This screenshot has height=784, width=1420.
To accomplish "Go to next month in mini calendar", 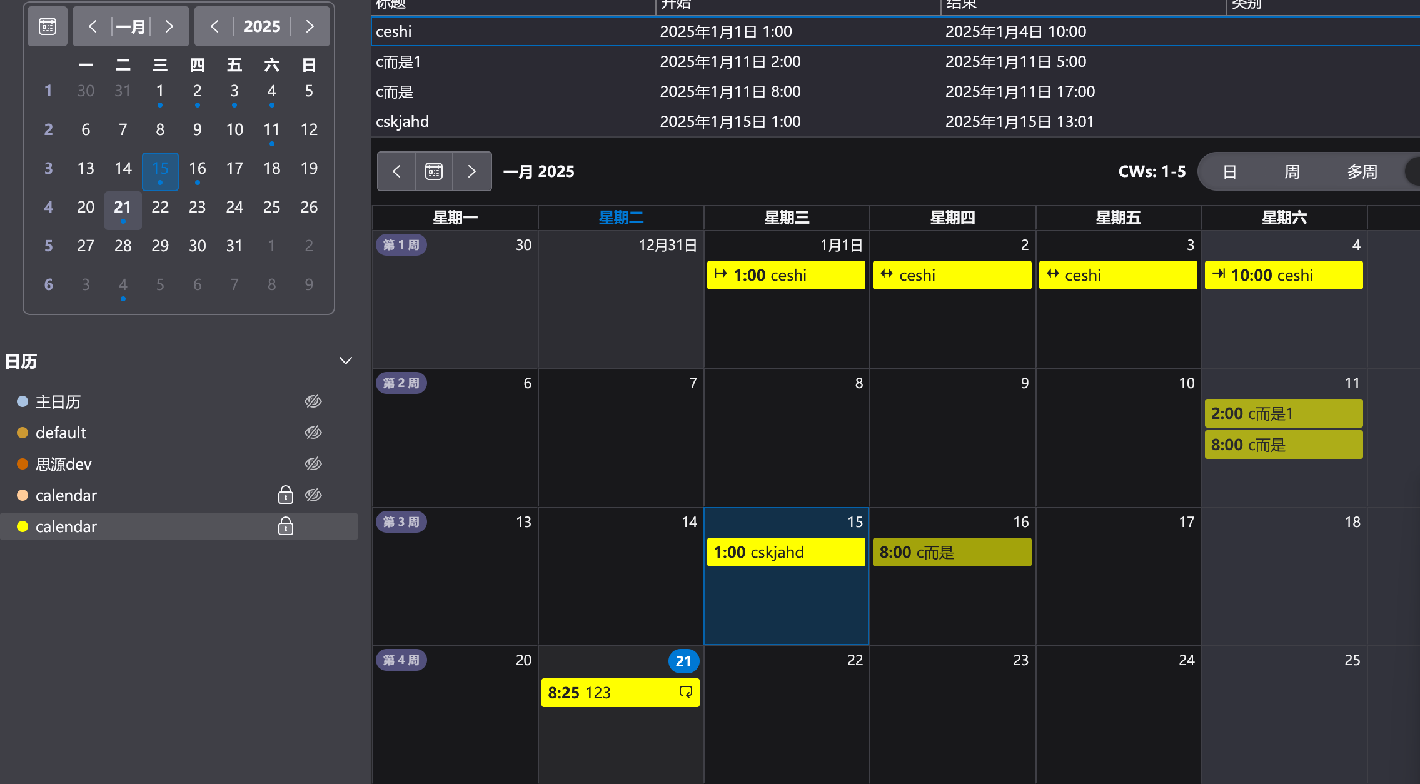I will (x=169, y=26).
